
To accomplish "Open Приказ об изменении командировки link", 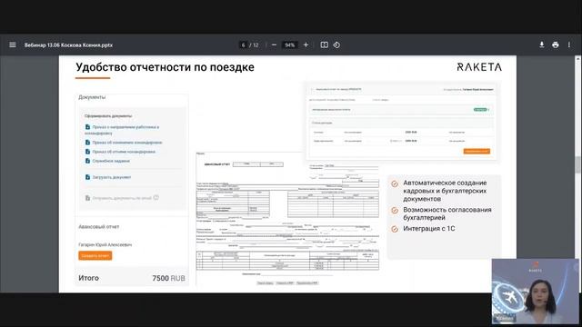I will [x=127, y=143].
